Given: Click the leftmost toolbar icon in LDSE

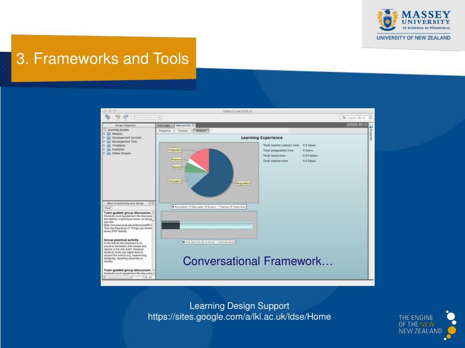Looking at the screenshot, I should [107, 117].
